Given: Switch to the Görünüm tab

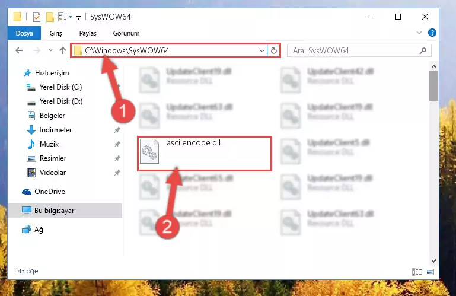Looking at the screenshot, I should click(126, 33).
